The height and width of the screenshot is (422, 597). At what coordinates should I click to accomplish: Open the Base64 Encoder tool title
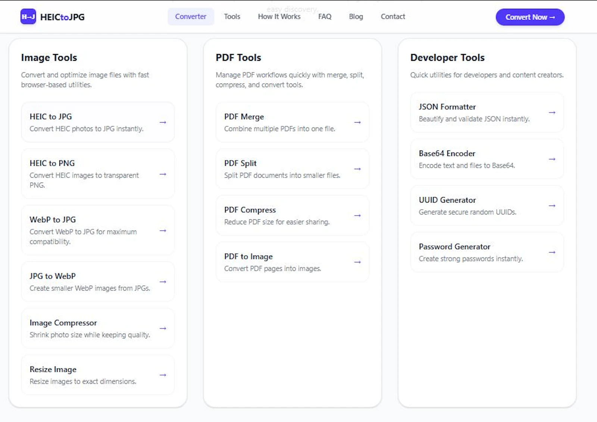447,153
